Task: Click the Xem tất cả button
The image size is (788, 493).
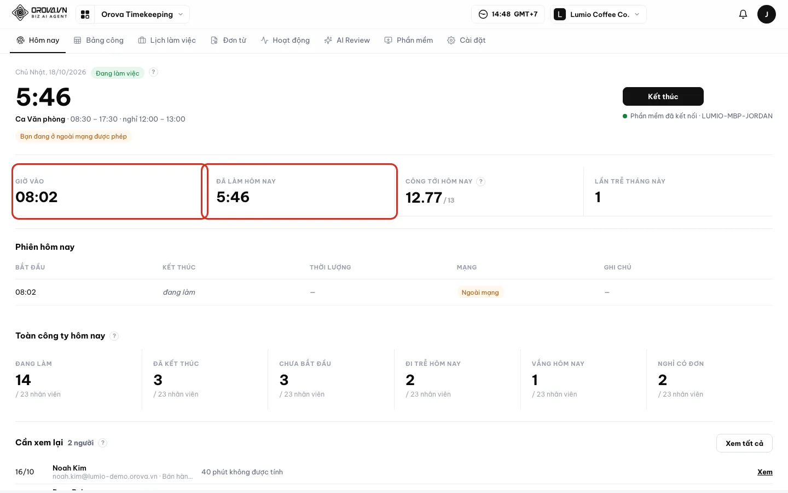Action: (x=744, y=443)
